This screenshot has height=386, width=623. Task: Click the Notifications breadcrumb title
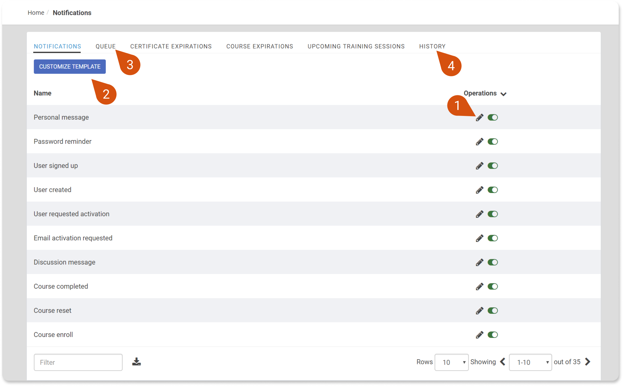[72, 13]
